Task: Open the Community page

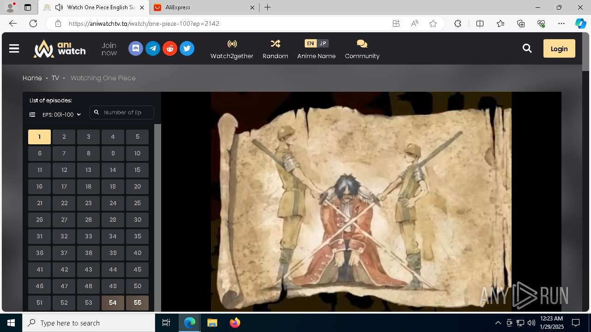Action: pos(362,49)
